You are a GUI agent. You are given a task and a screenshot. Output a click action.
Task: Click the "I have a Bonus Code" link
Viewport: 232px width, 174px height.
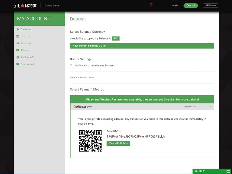point(82,78)
